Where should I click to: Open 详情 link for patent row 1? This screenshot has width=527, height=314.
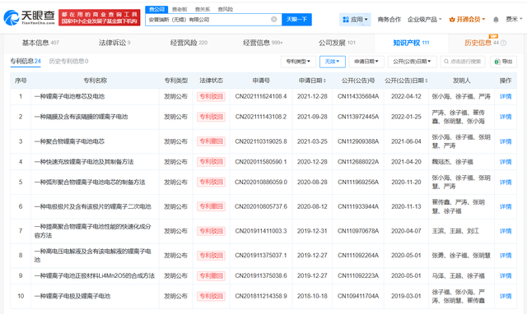[506, 97]
